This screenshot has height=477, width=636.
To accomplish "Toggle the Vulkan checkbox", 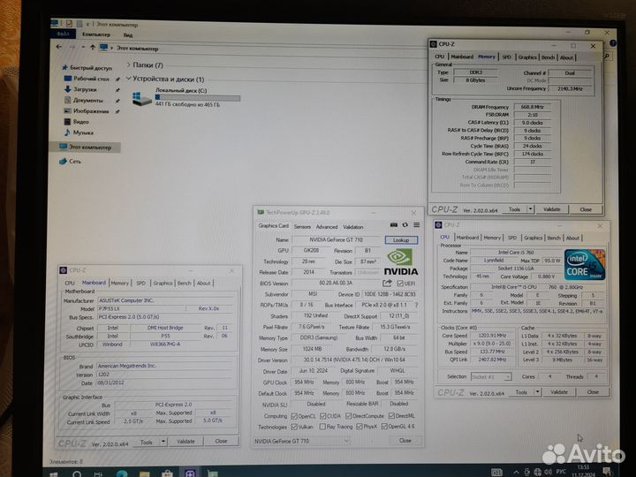I will [294, 427].
